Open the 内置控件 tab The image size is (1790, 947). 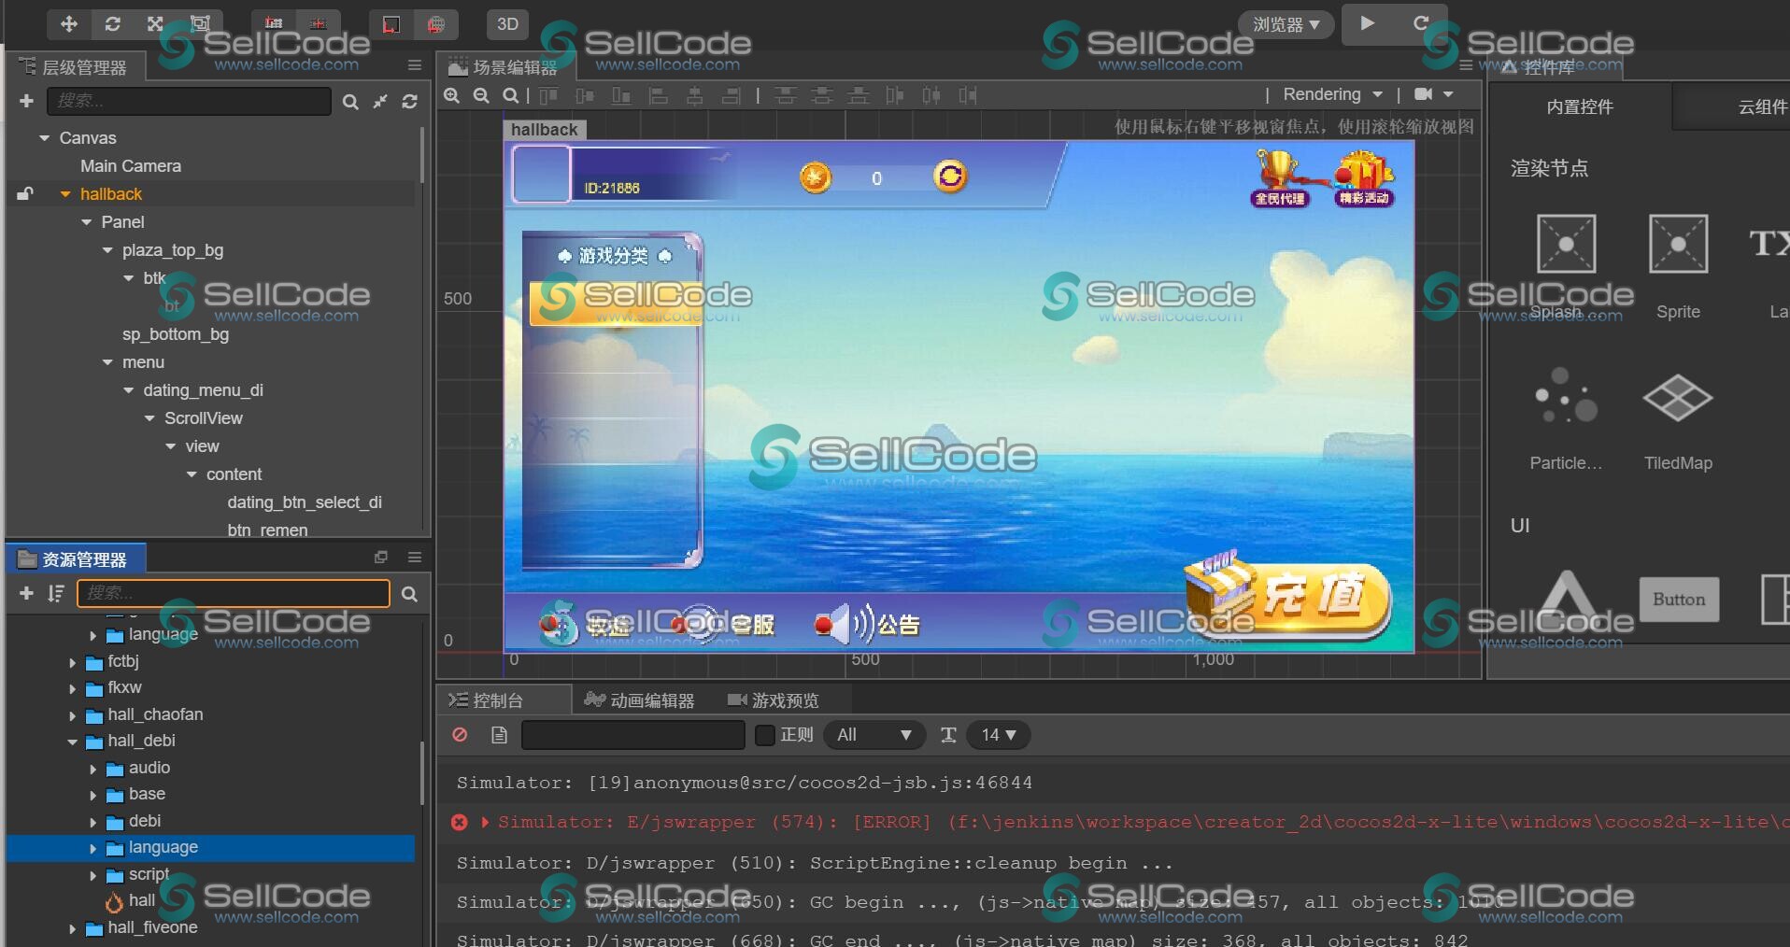pos(1580,106)
